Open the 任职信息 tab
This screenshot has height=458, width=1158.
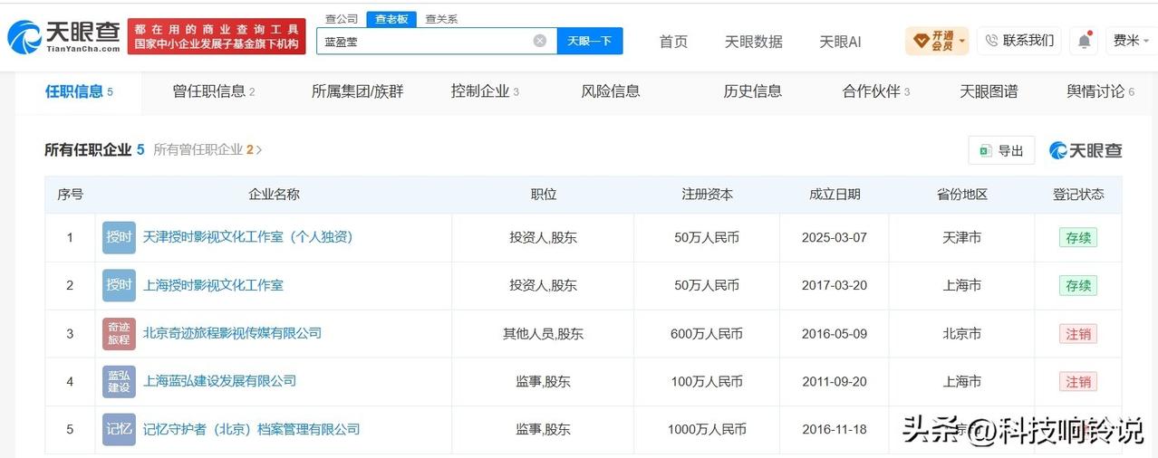click(79, 91)
